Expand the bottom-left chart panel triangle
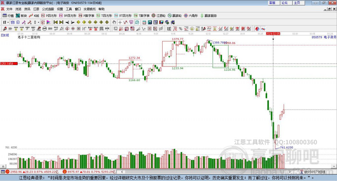 3,166
